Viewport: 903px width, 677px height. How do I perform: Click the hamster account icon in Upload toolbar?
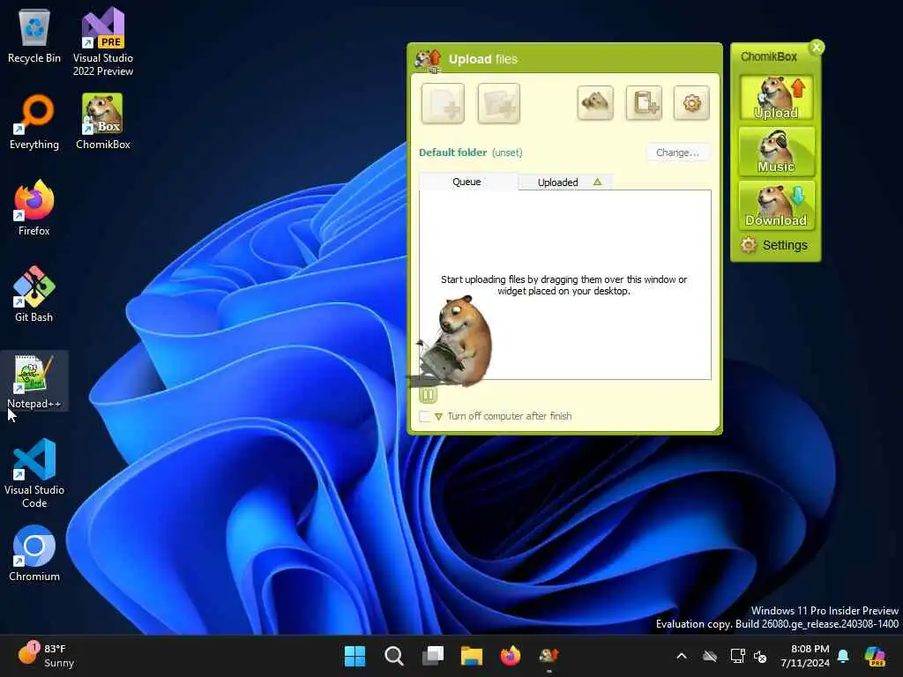(x=595, y=103)
